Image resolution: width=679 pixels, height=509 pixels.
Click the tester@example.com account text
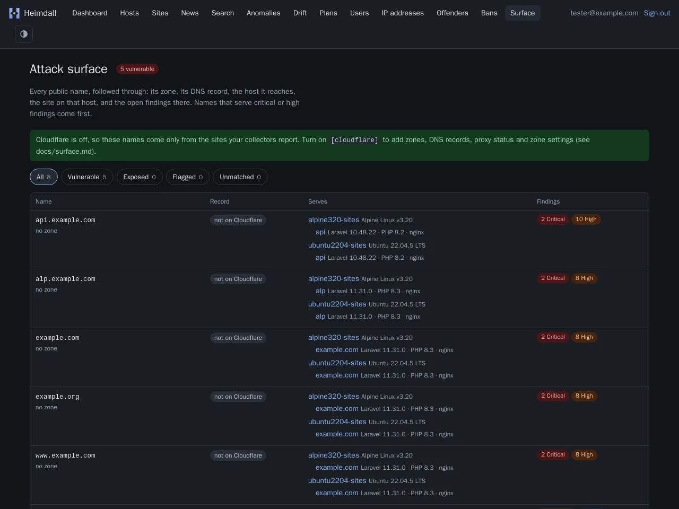pyautogui.click(x=604, y=13)
